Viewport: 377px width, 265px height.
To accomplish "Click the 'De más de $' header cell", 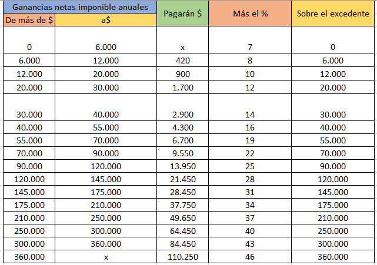I will pyautogui.click(x=29, y=20).
